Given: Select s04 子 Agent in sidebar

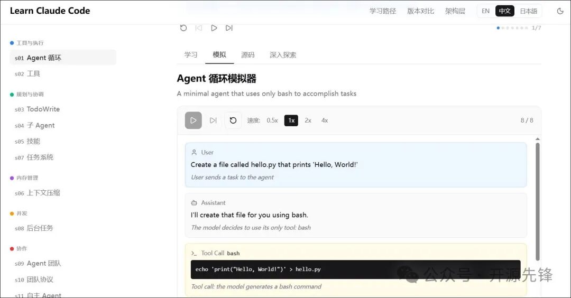Looking at the screenshot, I should point(63,126).
